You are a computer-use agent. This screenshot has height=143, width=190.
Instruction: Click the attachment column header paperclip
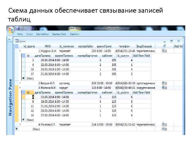pos(164,46)
